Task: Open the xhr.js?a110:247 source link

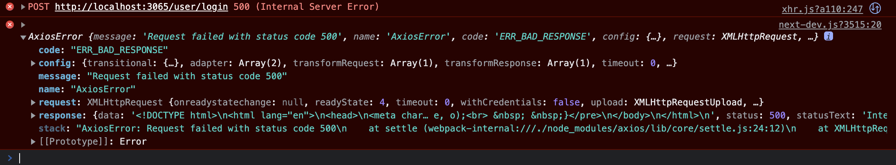Action: click(822, 9)
